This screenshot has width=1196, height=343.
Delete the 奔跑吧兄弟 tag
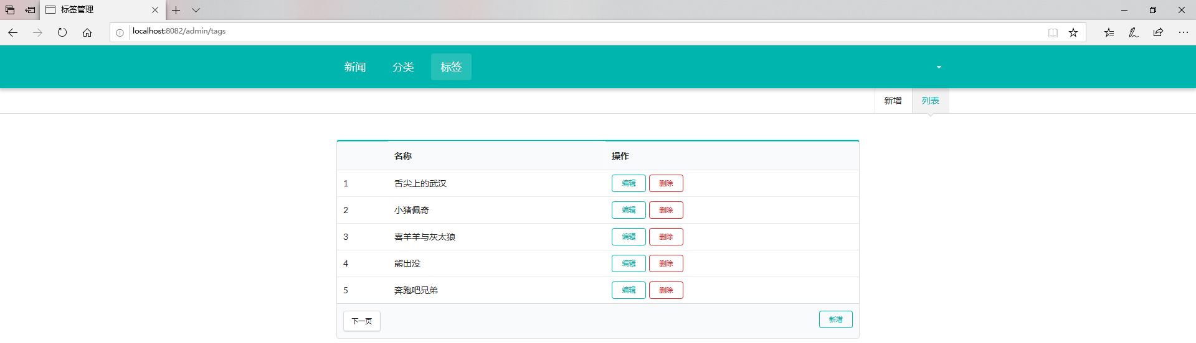666,290
